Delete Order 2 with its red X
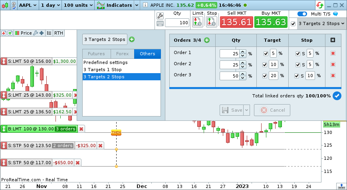The image size is (347, 190). (333, 64)
